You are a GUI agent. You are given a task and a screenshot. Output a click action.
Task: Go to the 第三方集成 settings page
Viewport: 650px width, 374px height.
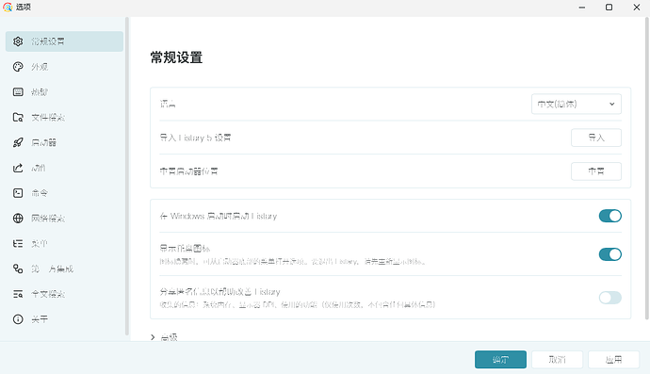coord(64,268)
